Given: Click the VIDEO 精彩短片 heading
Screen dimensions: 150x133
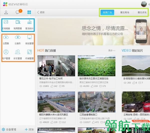Looking at the screenshot, I should click(x=132, y=50).
